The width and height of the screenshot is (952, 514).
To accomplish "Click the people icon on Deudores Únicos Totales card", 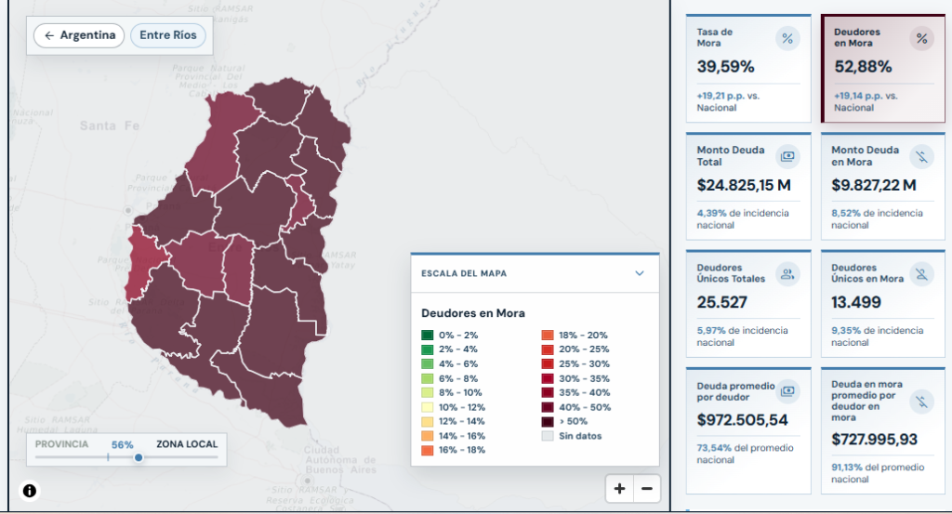I will 787,273.
